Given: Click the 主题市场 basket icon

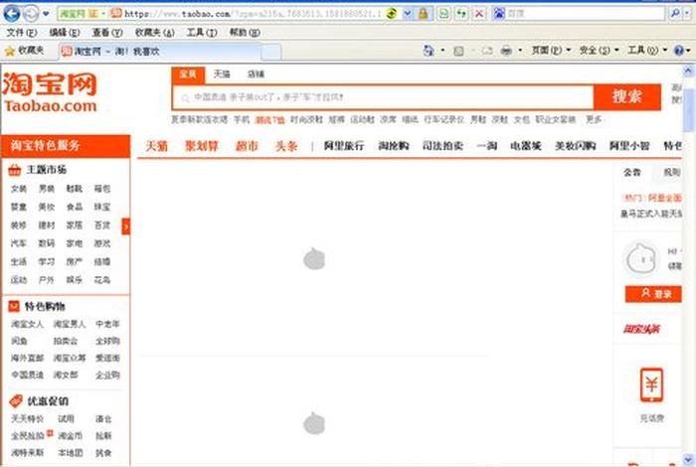Looking at the screenshot, I should coord(16,170).
